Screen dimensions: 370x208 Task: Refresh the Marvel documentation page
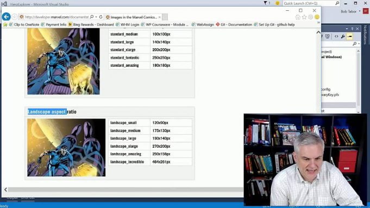click(x=101, y=17)
